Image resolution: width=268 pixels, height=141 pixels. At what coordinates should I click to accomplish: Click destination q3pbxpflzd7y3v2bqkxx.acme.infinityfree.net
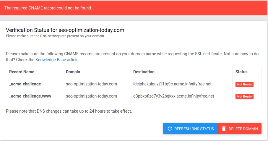[x=173, y=96]
